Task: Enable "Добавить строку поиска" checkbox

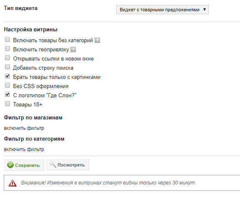Action: 7,67
